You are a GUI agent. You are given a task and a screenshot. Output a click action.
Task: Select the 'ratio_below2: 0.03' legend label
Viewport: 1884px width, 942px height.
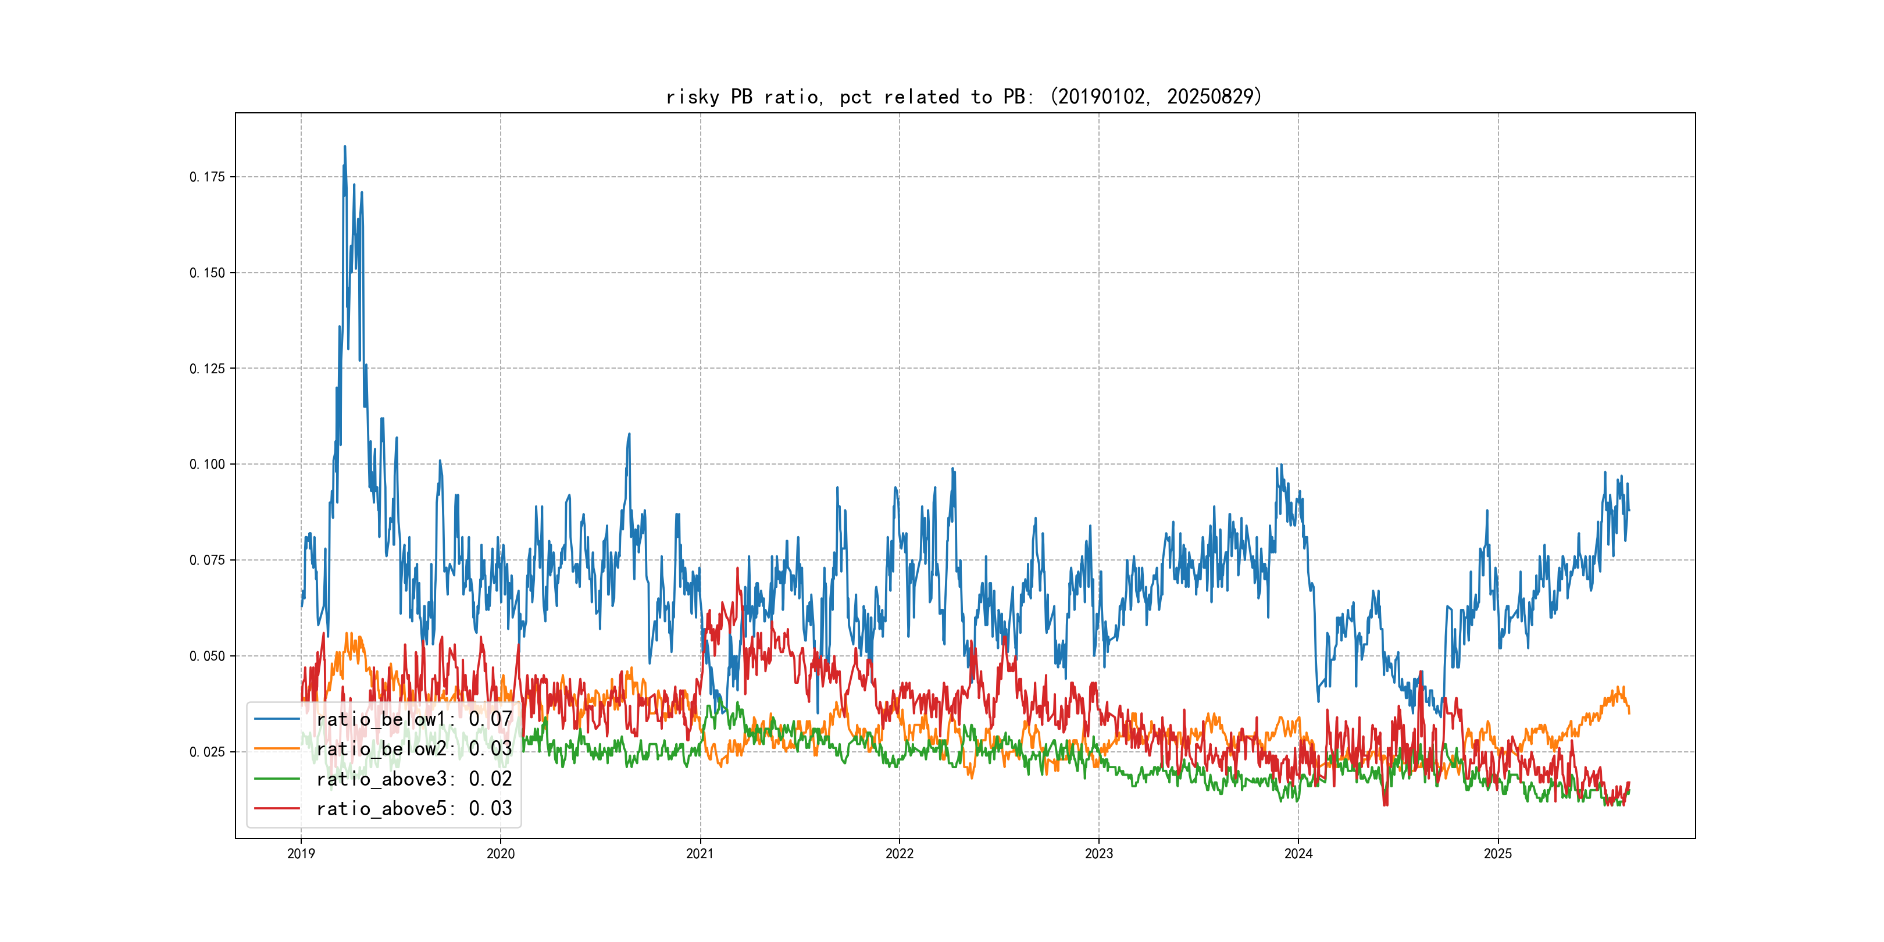[414, 749]
